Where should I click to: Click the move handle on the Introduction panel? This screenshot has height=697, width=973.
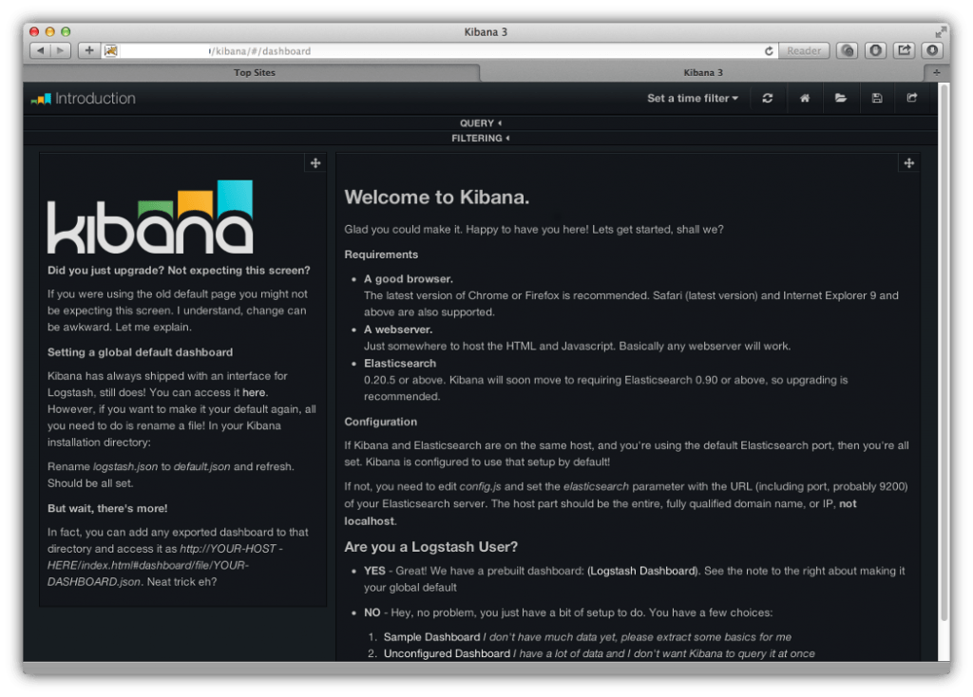pyautogui.click(x=315, y=162)
